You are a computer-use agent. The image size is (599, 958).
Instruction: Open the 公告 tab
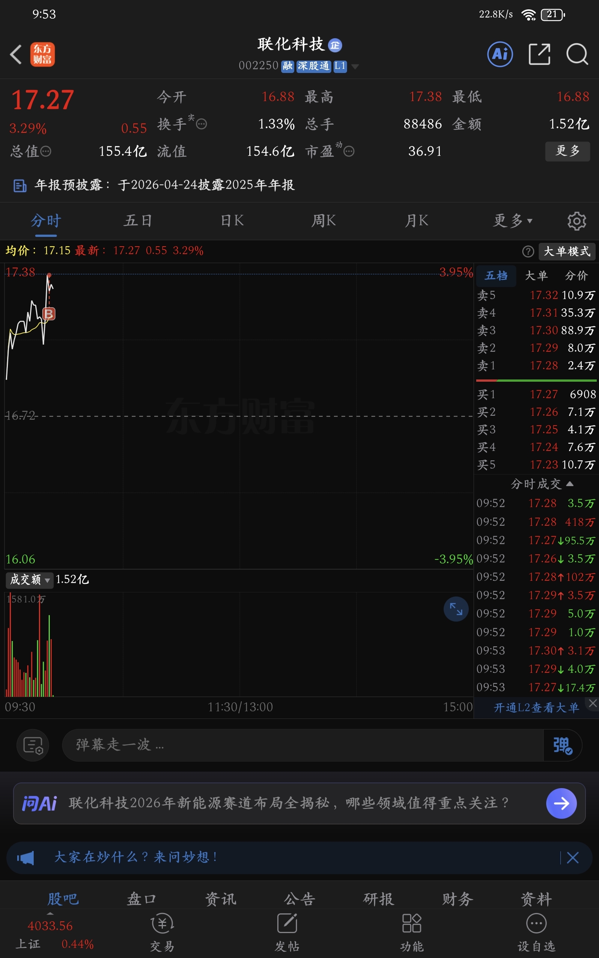[x=299, y=899]
